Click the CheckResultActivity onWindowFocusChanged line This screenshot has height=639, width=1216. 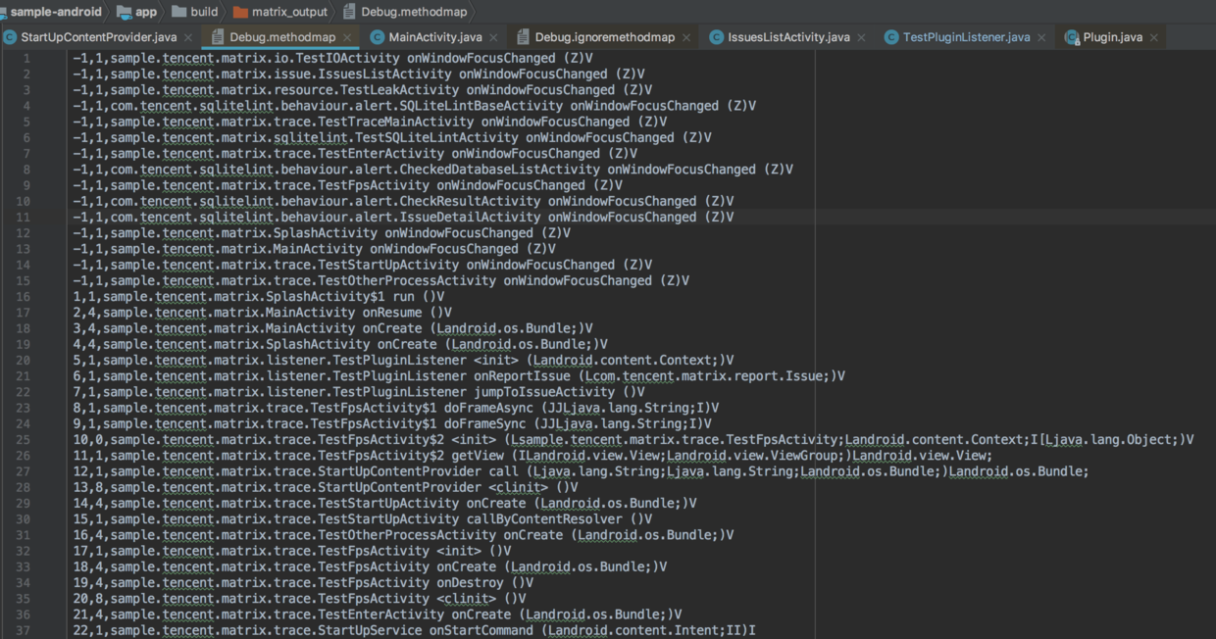(x=403, y=201)
